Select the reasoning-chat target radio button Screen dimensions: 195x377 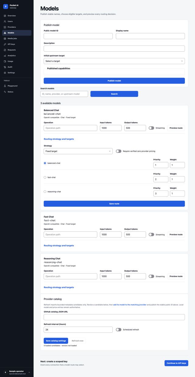(45, 191)
